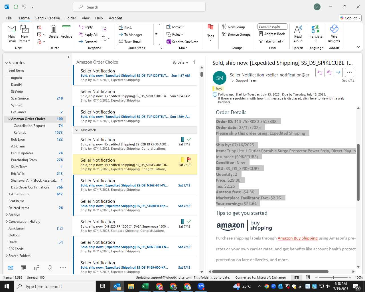Screen dimensions: 365x292
Task: Click Send to OneNote
Action: click(182, 42)
